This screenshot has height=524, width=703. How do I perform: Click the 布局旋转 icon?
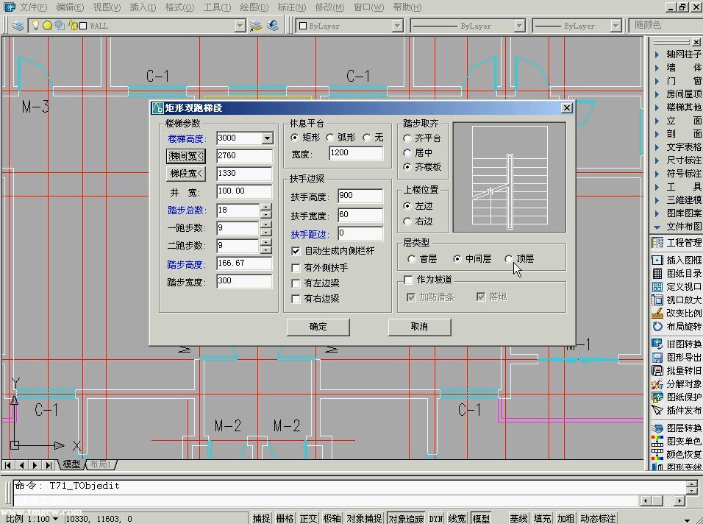tap(657, 326)
